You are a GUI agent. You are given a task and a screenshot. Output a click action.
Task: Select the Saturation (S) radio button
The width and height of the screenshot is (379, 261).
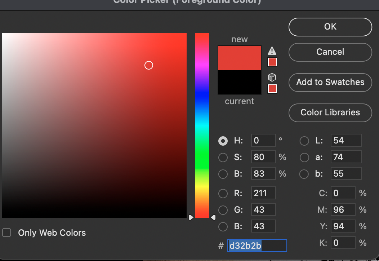point(223,157)
